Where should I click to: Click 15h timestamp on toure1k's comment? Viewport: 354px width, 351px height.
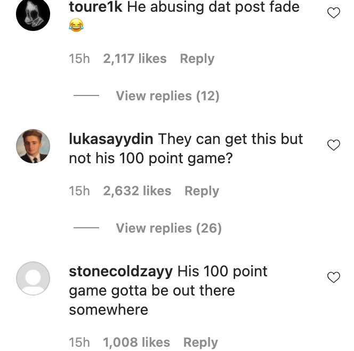pyautogui.click(x=79, y=59)
